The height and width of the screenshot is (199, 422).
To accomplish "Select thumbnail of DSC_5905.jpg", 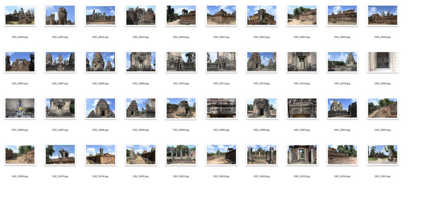I will click(382, 108).
